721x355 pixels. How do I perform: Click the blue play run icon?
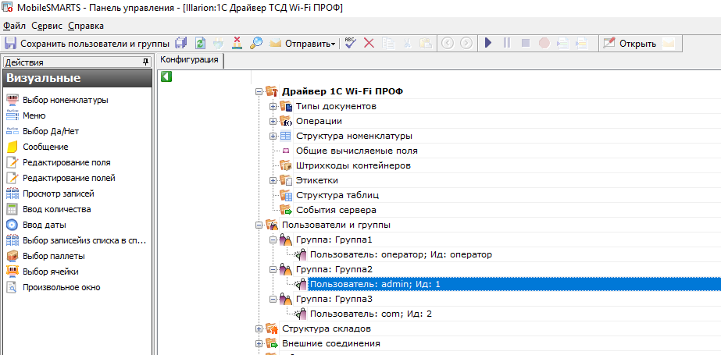488,44
